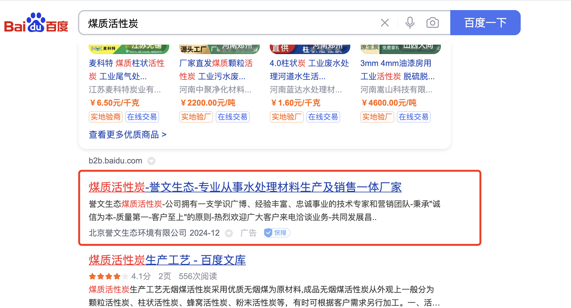Click 北京誉文生态环境有限公司 source name

coord(138,233)
